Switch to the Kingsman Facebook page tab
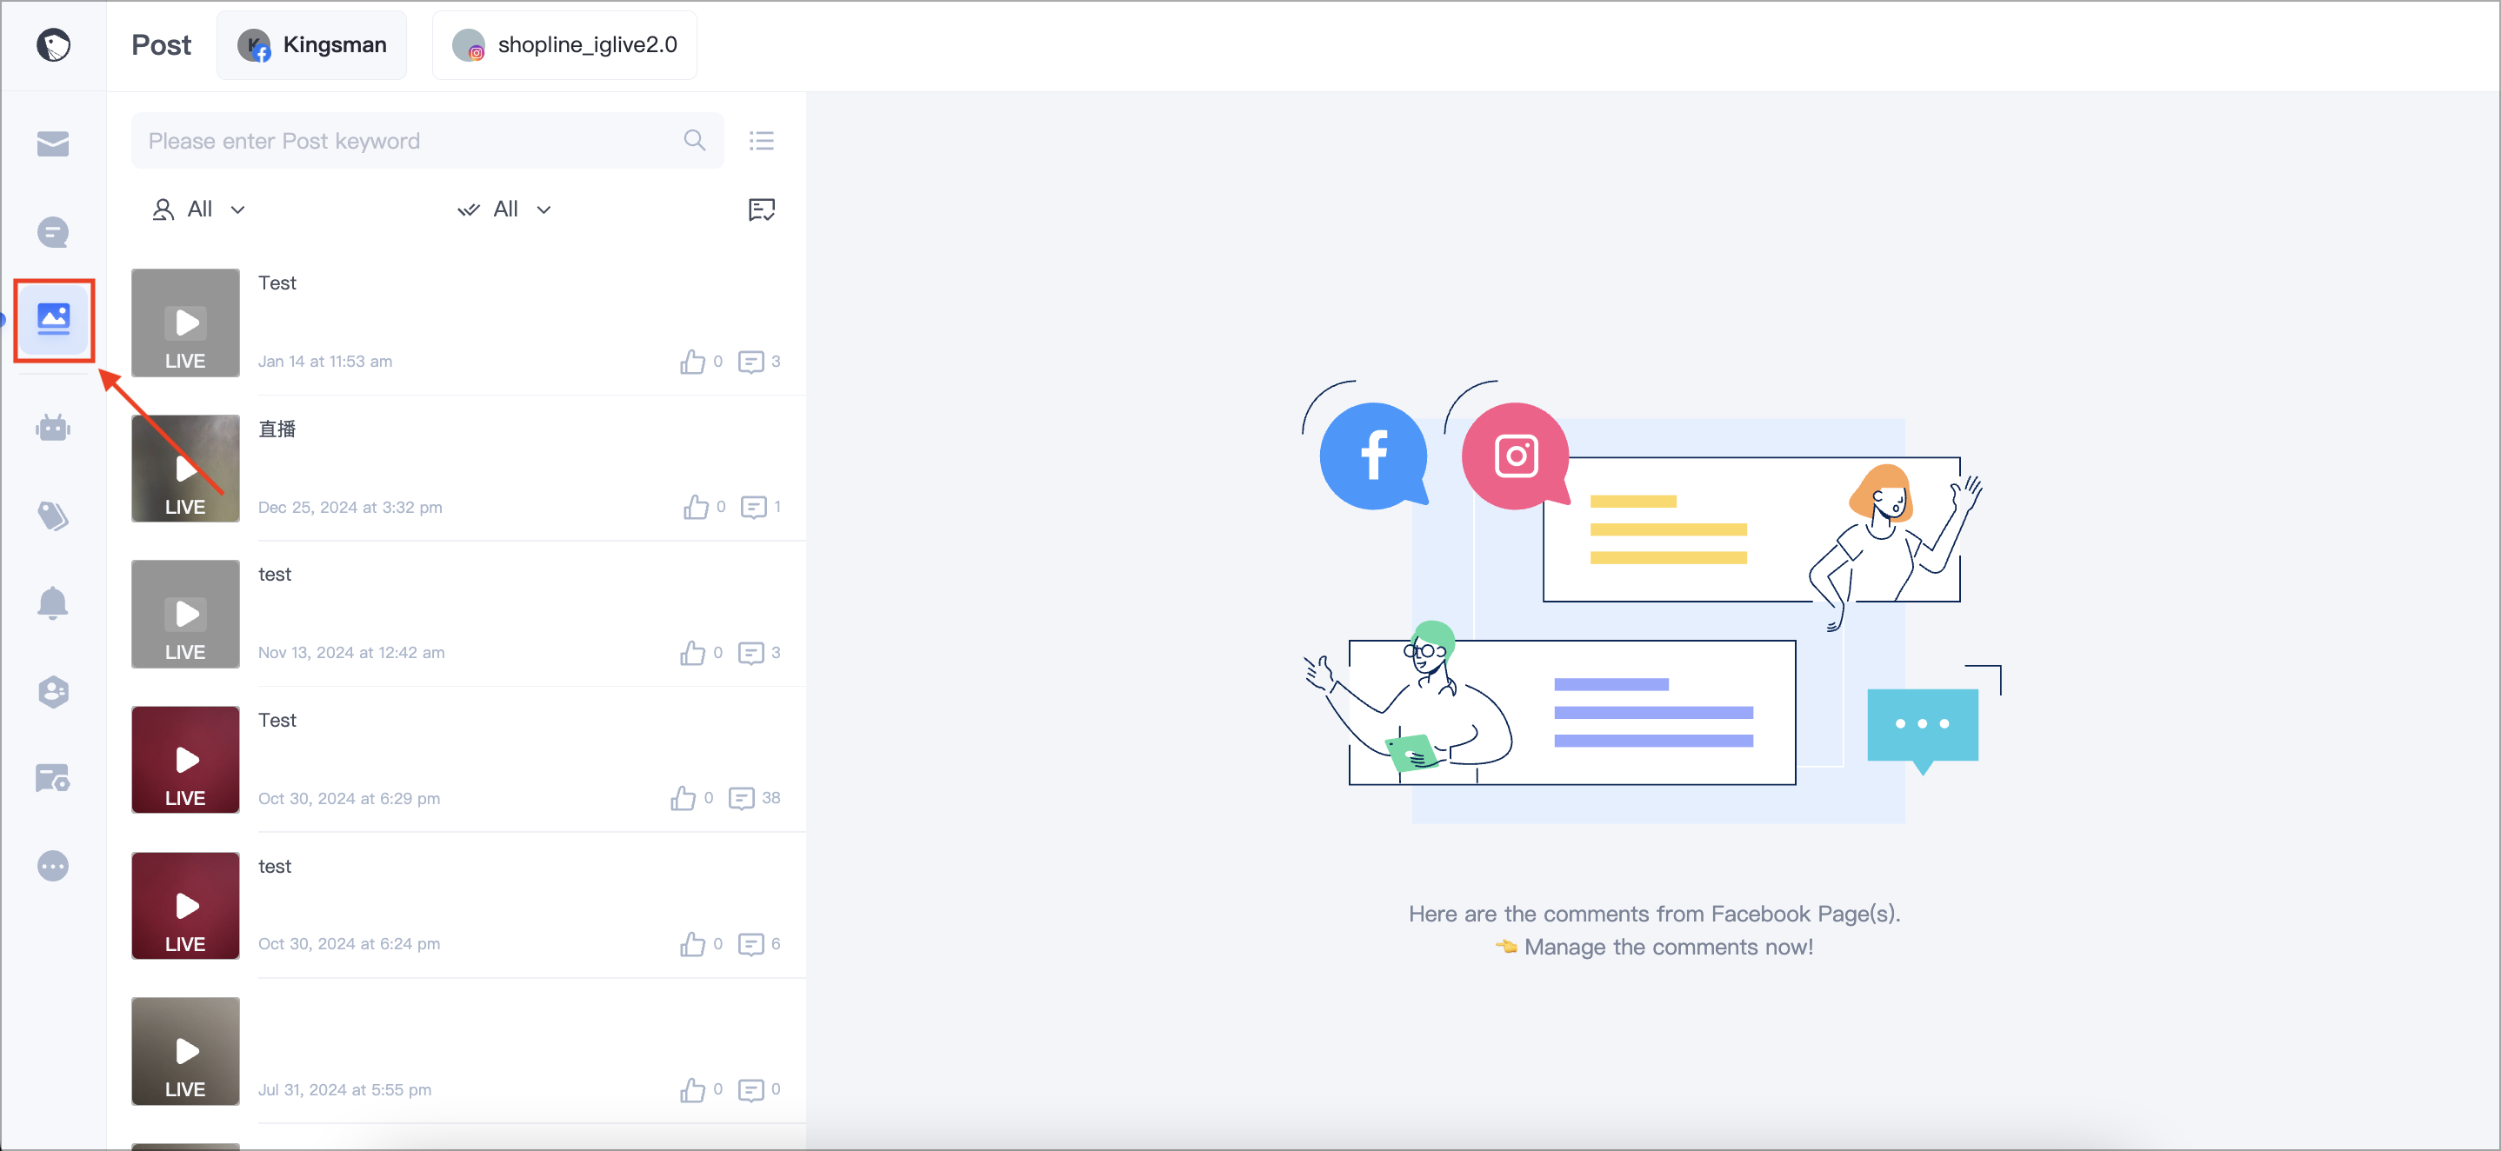The height and width of the screenshot is (1151, 2501). pos(311,44)
